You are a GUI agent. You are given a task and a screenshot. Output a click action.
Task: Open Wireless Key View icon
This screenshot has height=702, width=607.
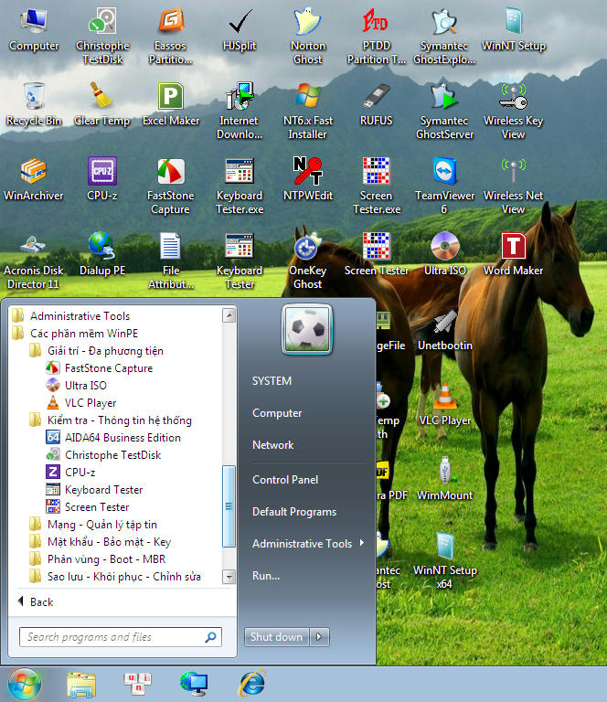pyautogui.click(x=513, y=111)
